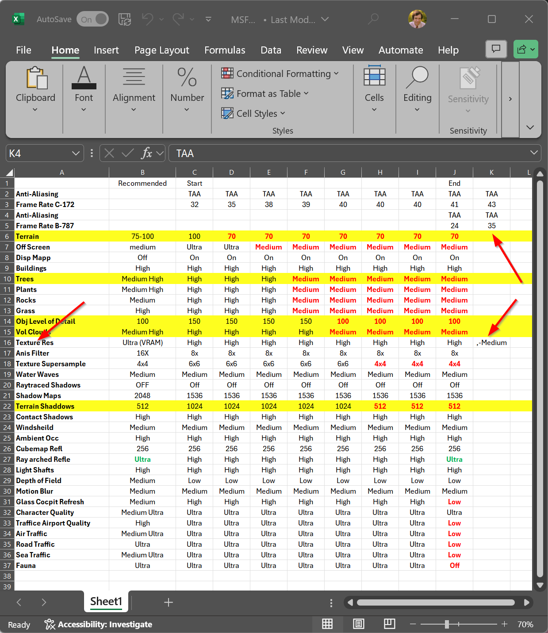Click the Undo arrow icon
Screen dimensions: 548x633
147,19
